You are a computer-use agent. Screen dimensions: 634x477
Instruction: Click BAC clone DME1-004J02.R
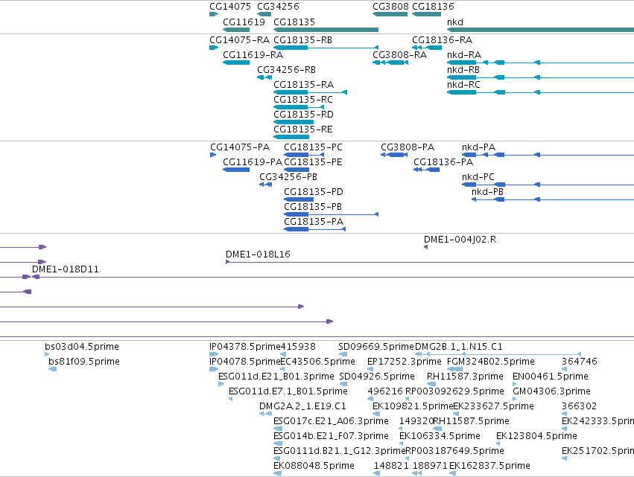coord(425,247)
